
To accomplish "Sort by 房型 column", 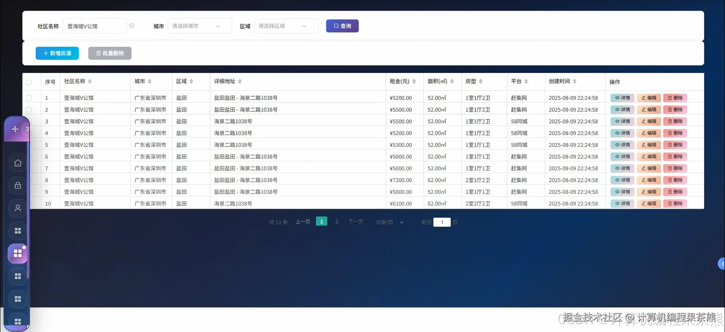I will click(x=481, y=81).
